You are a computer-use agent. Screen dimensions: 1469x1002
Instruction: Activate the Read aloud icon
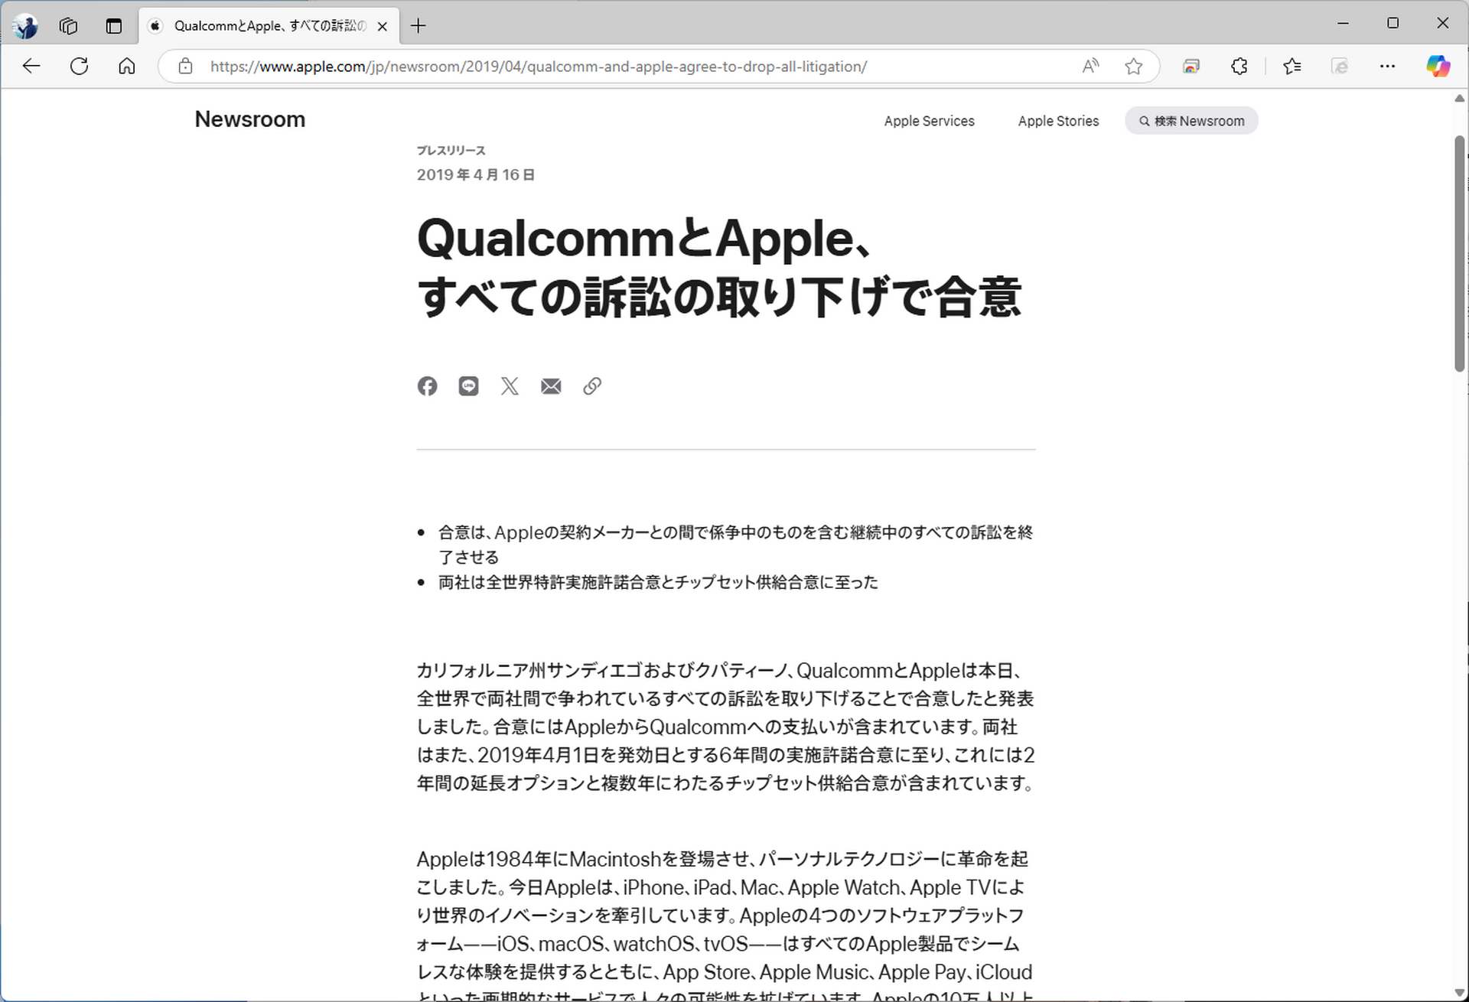click(1091, 67)
